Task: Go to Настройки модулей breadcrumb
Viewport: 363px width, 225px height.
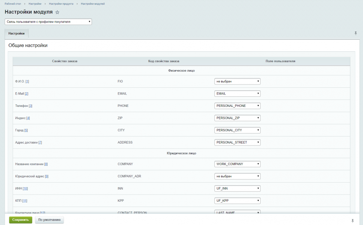Action: pyautogui.click(x=93, y=4)
